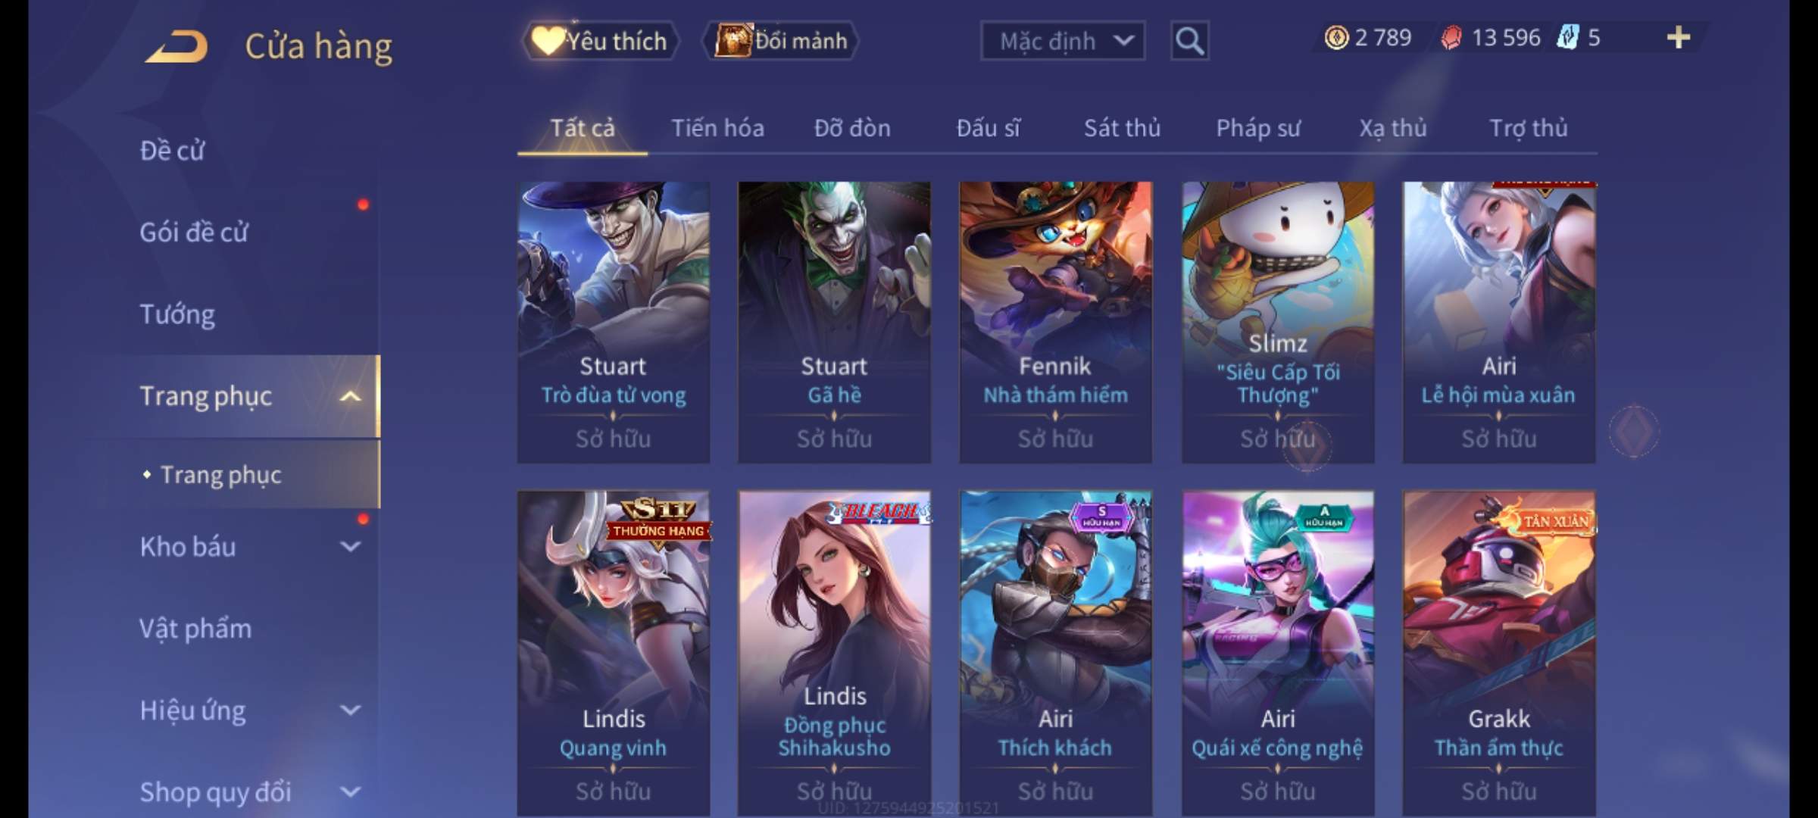Tap the plus icon to add currency
Screen dimensions: 1818x818
coord(1679,37)
